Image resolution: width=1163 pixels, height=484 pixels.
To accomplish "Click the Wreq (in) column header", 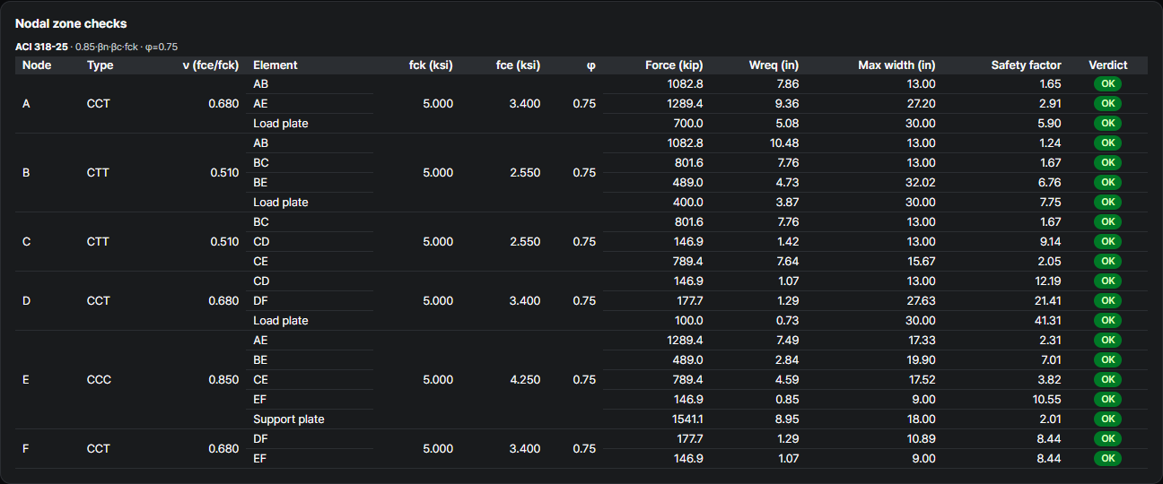I will point(774,65).
